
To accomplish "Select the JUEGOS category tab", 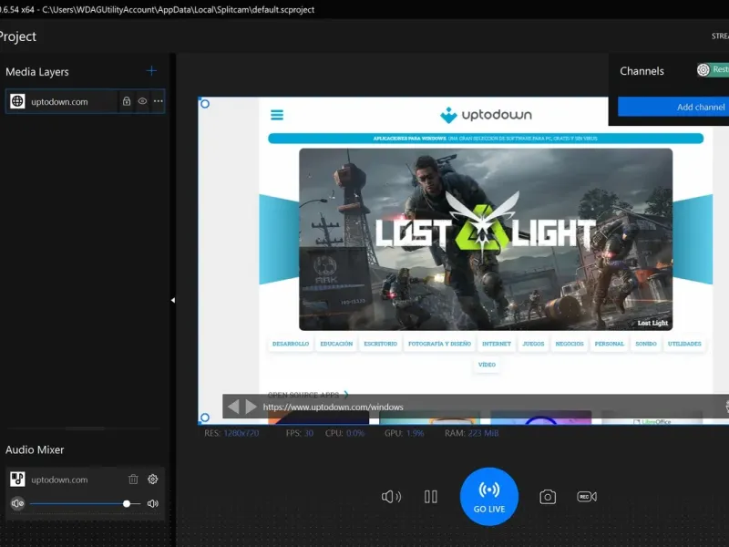I will tap(533, 344).
